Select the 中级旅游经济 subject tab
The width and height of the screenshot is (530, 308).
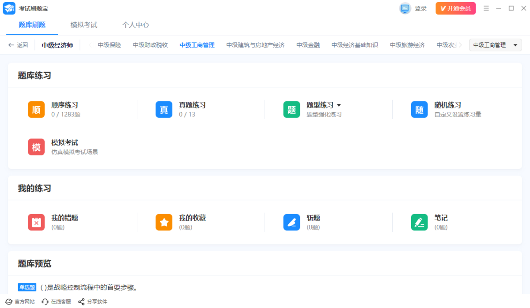tap(407, 45)
